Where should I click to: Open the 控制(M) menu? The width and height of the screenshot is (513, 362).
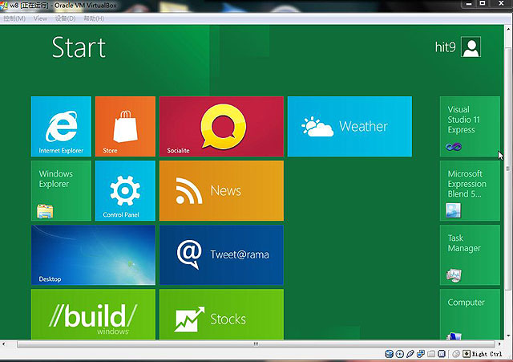click(14, 18)
